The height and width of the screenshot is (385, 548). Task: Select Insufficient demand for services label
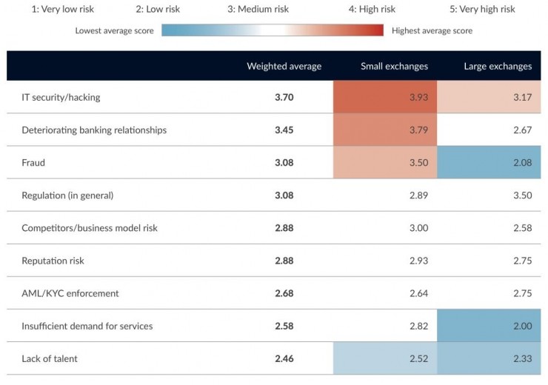pos(87,326)
